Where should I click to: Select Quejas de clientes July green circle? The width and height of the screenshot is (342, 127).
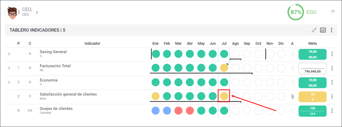224,111
